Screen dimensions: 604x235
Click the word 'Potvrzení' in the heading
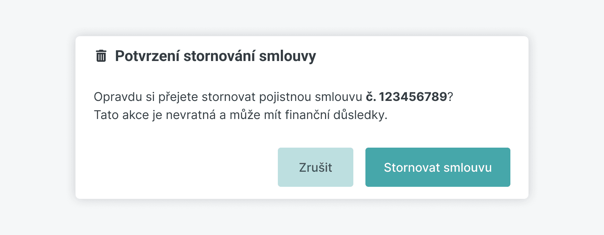[147, 56]
